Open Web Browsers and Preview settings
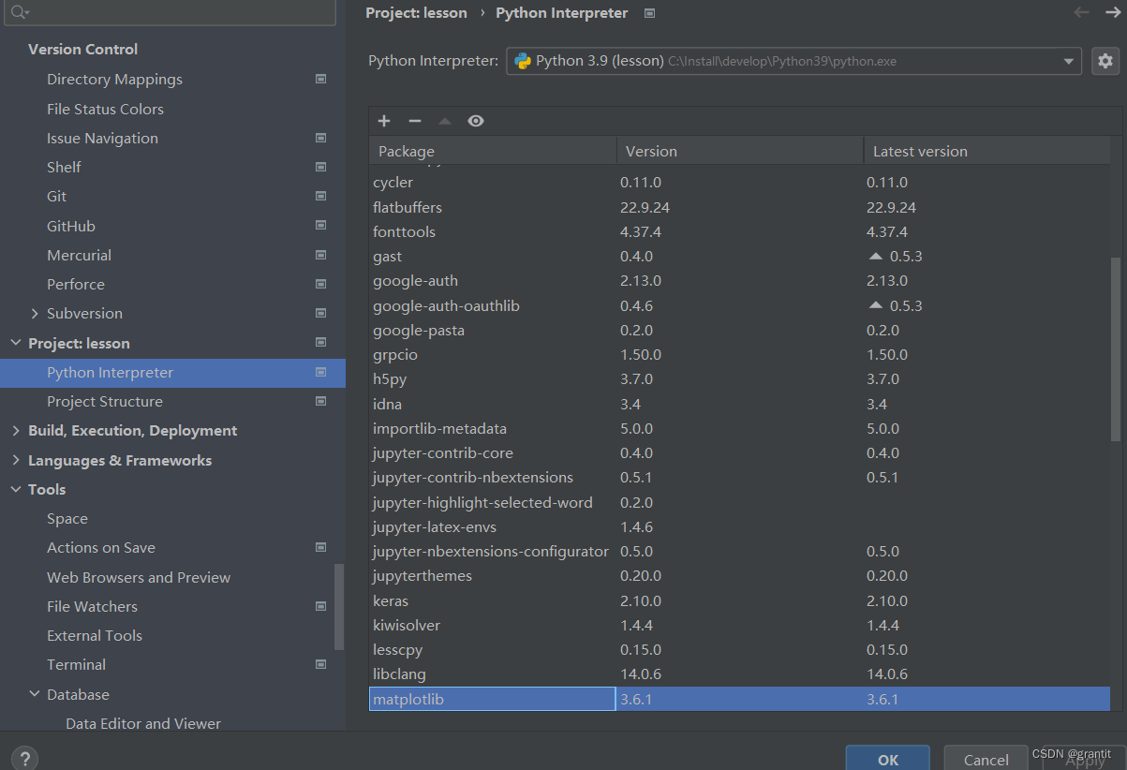The height and width of the screenshot is (770, 1127). pyautogui.click(x=139, y=577)
